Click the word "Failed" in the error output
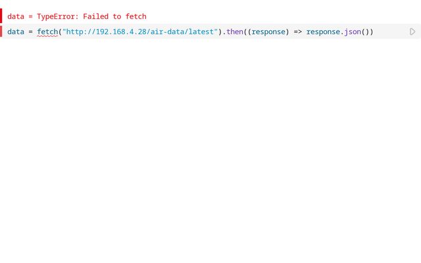Screen dimensions: 421x263 [x=95, y=16]
